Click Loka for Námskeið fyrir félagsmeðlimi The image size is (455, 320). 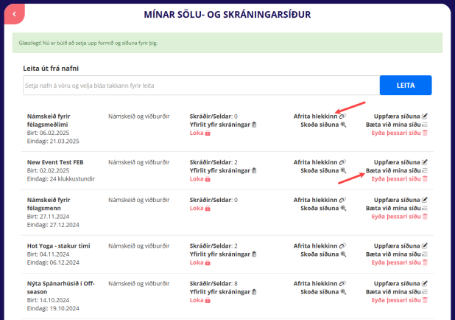point(196,133)
